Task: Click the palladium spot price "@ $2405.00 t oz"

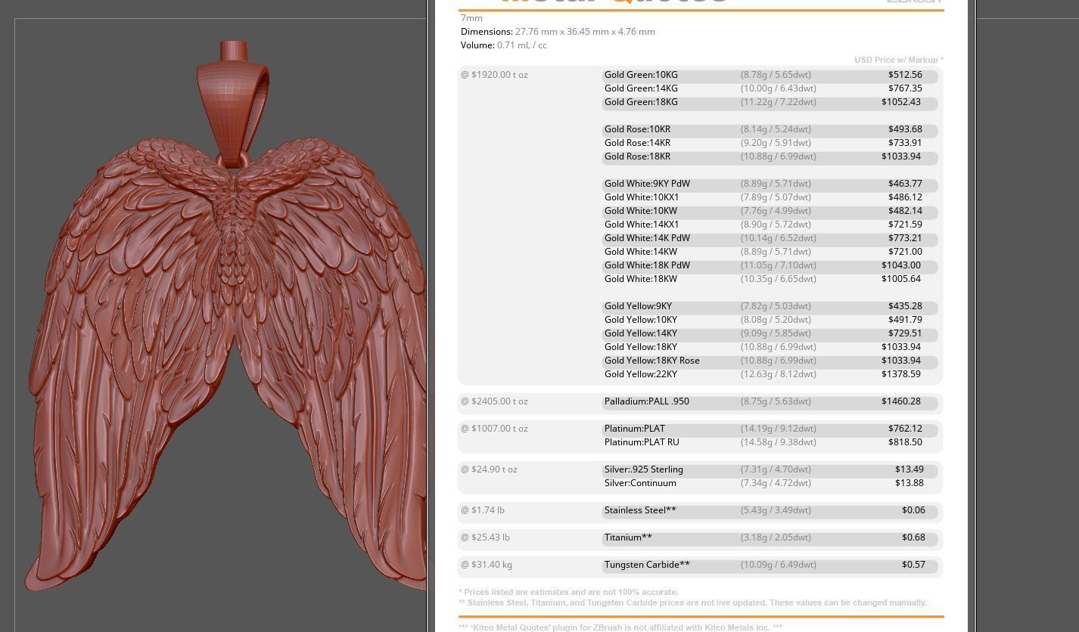Action: (494, 401)
